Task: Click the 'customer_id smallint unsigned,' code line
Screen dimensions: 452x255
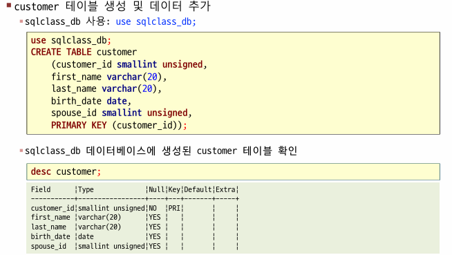Action: (x=129, y=64)
